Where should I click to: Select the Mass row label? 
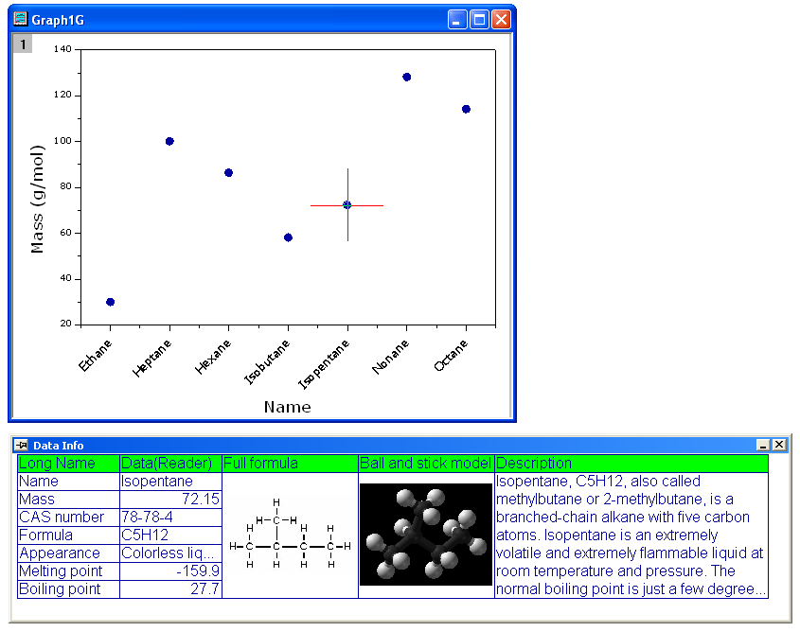[68, 500]
